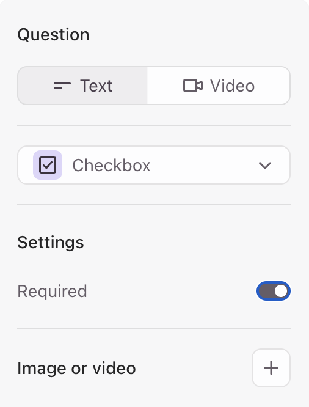Click the divider line below the Text/Video selector
This screenshot has width=309, height=407.
154,125
